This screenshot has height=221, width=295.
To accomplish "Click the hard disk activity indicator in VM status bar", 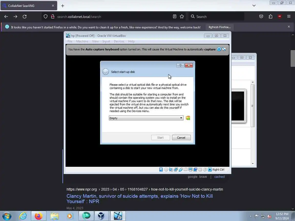I will pos(161,170).
